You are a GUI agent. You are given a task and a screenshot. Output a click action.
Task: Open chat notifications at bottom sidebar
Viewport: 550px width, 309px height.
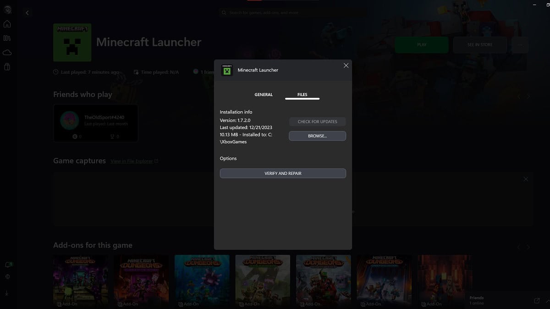8,264
